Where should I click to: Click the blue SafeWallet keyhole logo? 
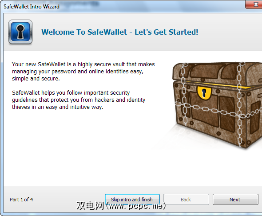[x=20, y=32]
